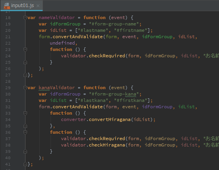Click the "#lastkana" string on line 31
This screenshot has height=170, width=219.
[93, 100]
